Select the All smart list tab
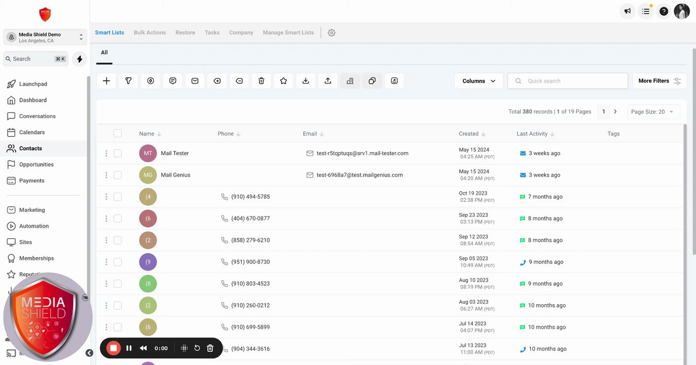Screen dimensions: 696x365 point(104,52)
